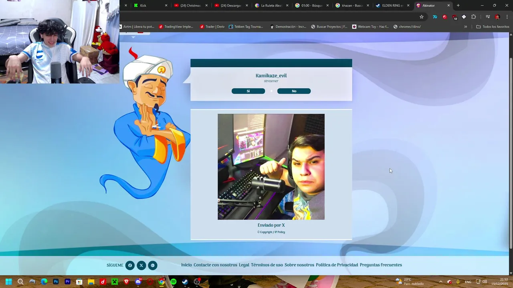
Task: Bookmark this page with the star icon
Action: [422, 17]
